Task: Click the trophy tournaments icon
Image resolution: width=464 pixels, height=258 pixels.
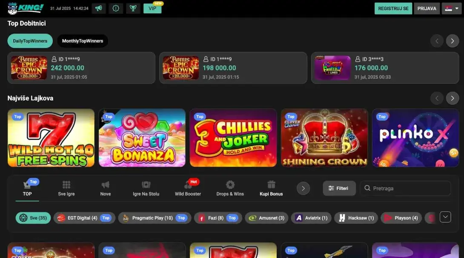Action: point(133,8)
